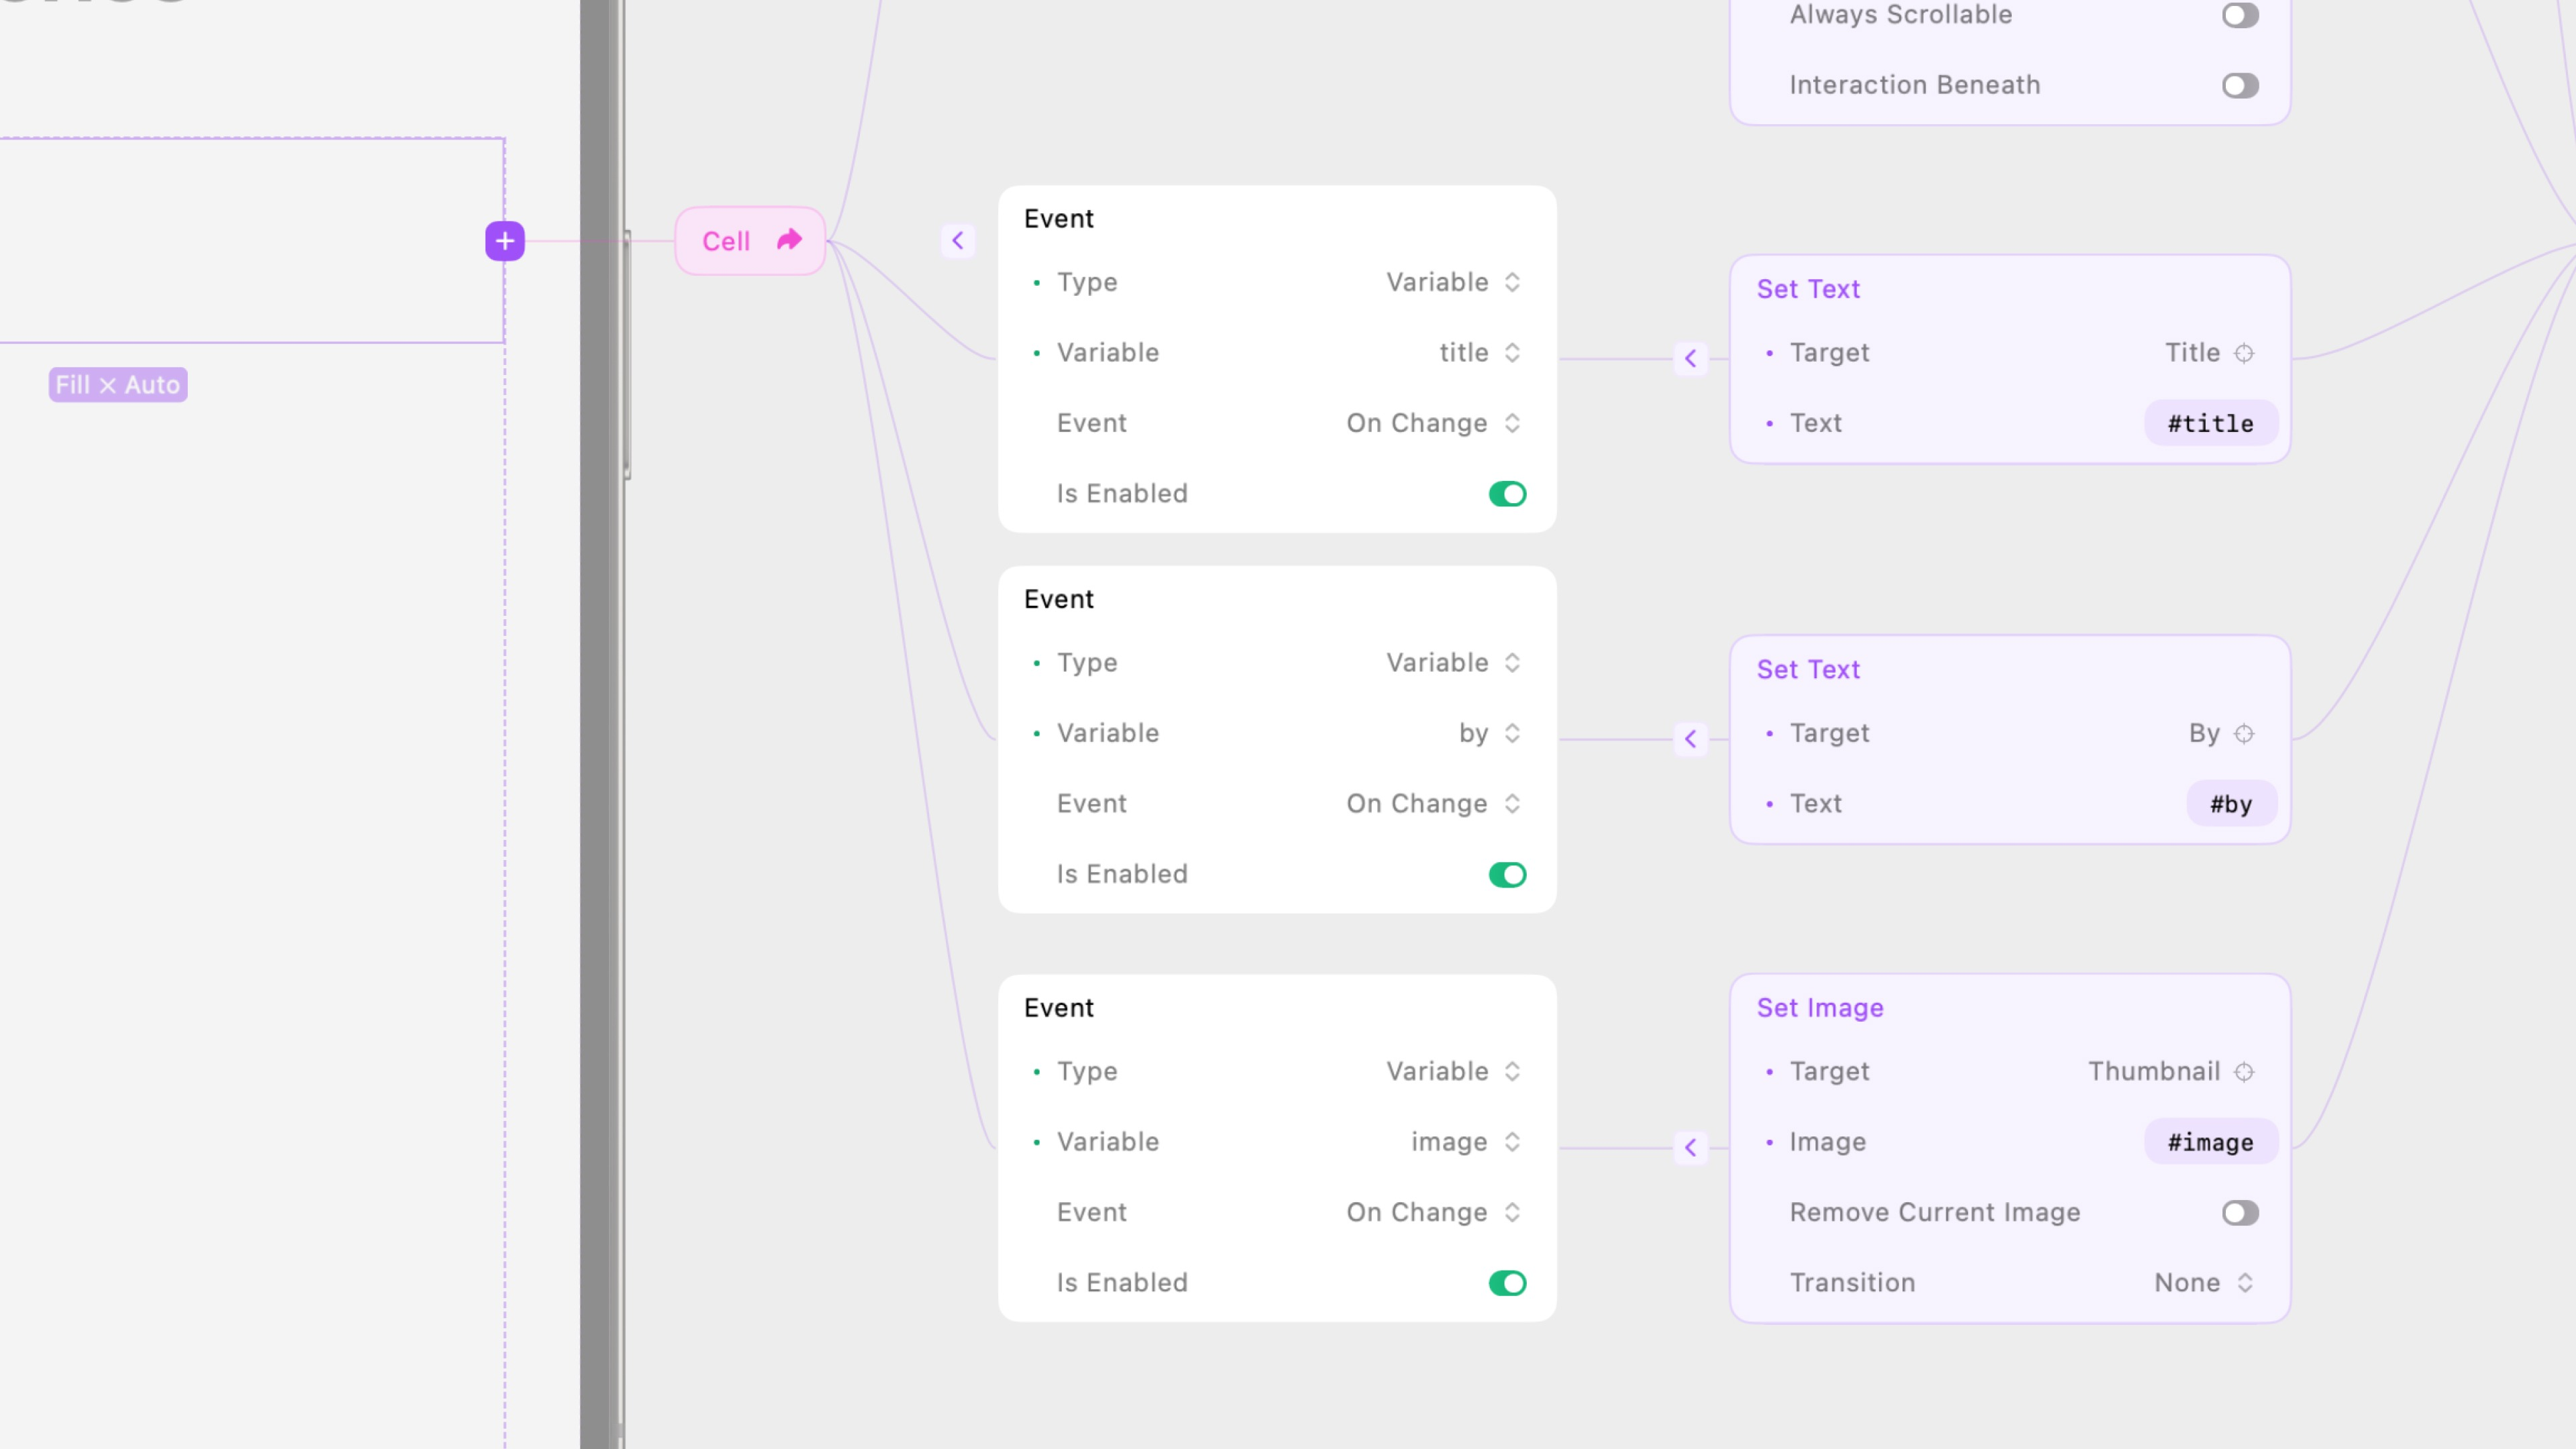Pick target crosshair next to Thumbnail
2576x1449 pixels.
click(x=2244, y=1072)
